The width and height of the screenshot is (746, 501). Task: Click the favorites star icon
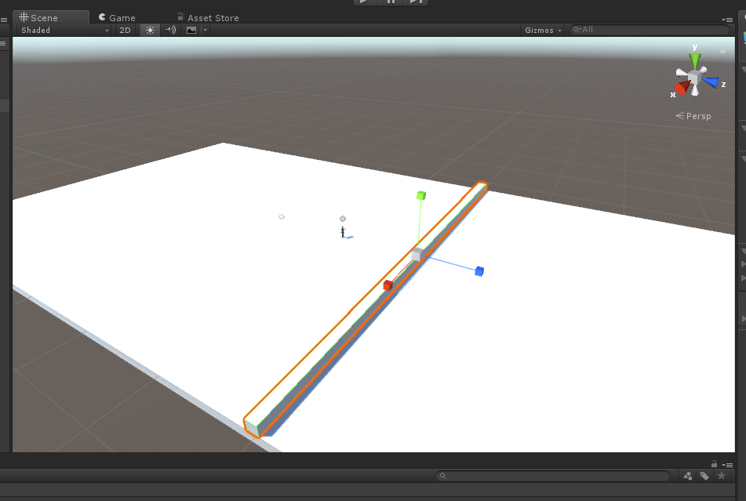tap(722, 476)
